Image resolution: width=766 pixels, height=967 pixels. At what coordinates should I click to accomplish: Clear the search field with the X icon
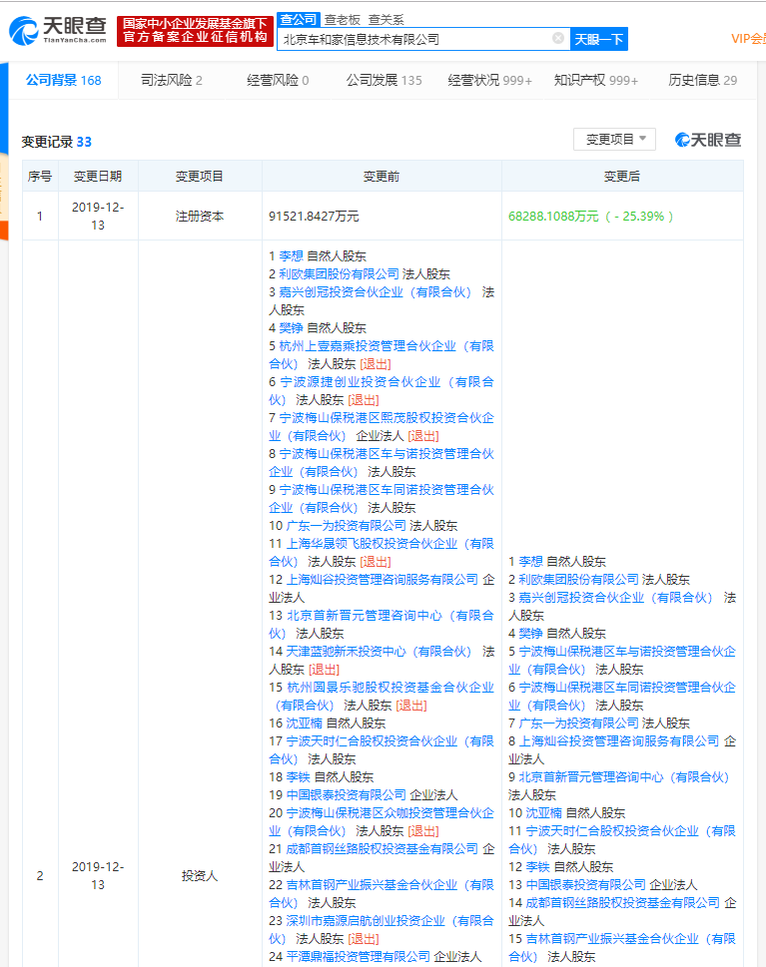558,39
